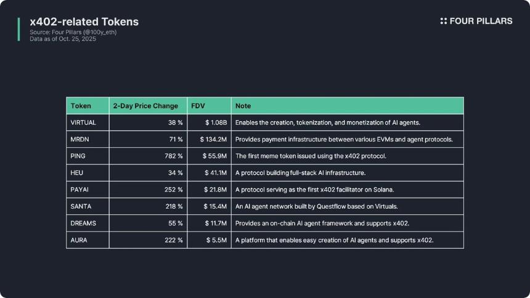The image size is (530, 298).
Task: Click the 782 % price change value
Action: (x=171, y=156)
